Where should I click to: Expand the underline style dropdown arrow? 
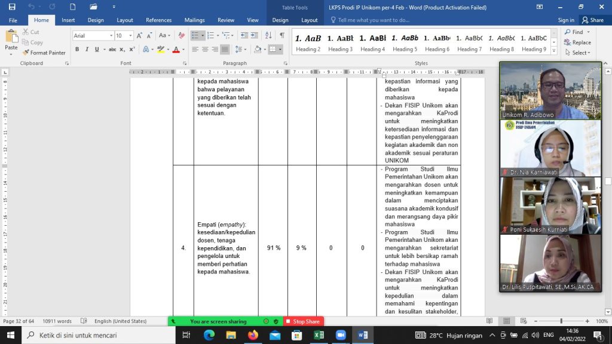(105, 50)
